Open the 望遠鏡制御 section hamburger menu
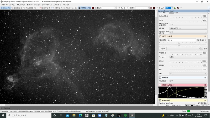Viewport: 210px width, 118px height. pos(205,100)
